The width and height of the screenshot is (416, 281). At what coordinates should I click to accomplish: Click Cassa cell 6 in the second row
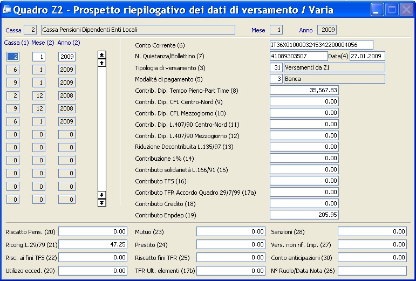tap(13, 70)
